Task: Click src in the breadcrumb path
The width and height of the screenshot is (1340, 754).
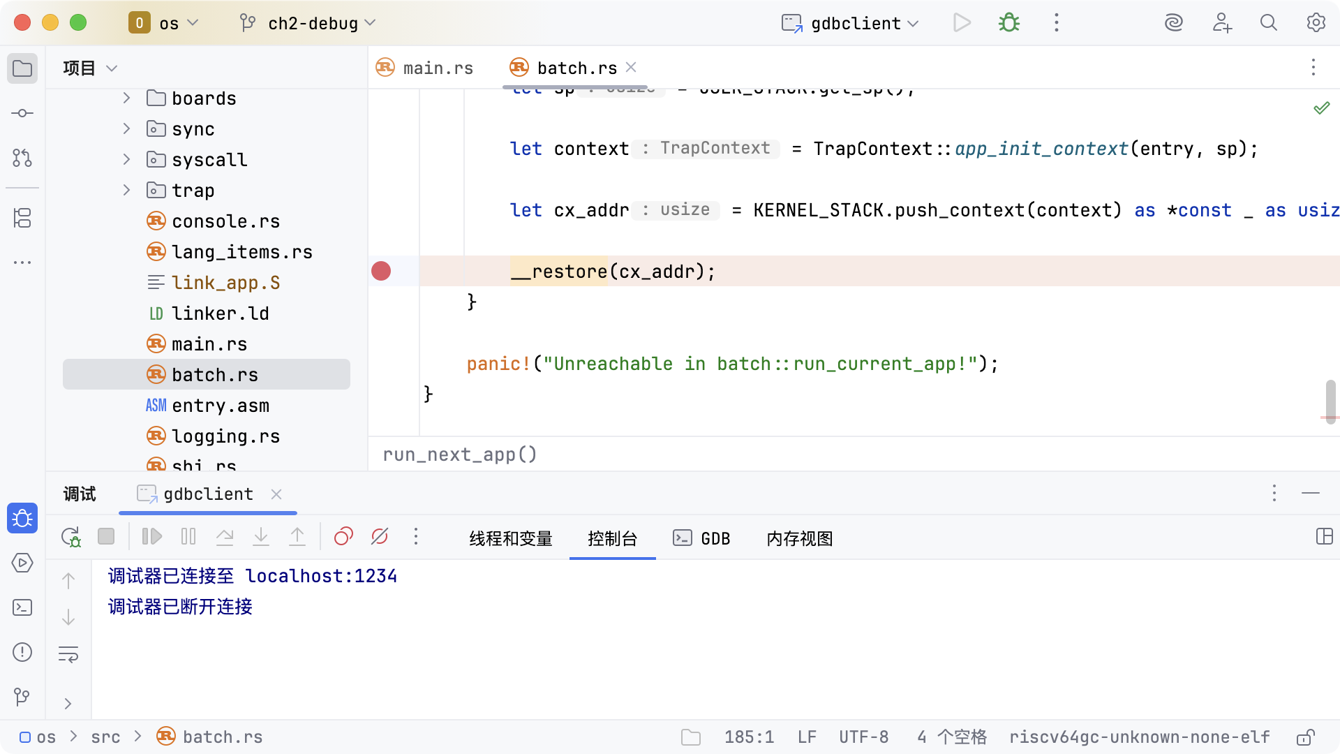Action: (x=105, y=737)
